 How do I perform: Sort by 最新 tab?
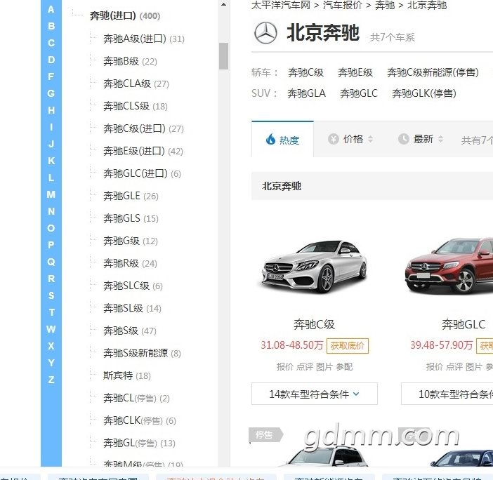point(421,139)
